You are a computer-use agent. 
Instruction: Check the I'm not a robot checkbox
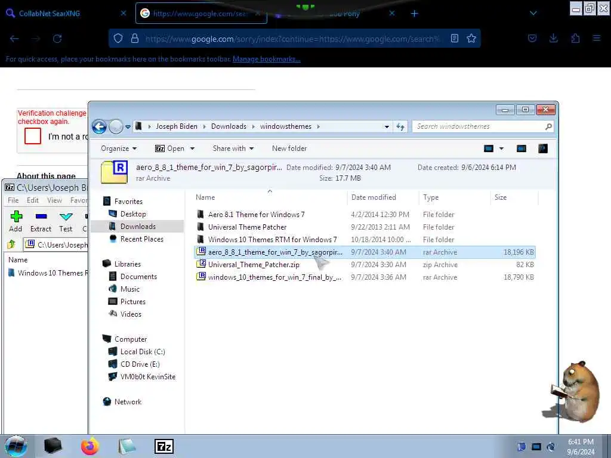(33, 137)
